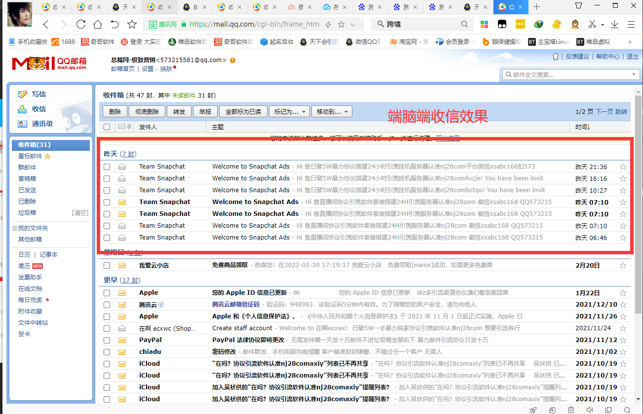This screenshot has width=643, height=414.
Task: Check the 腾讯云 email checkbox
Action: [107, 305]
